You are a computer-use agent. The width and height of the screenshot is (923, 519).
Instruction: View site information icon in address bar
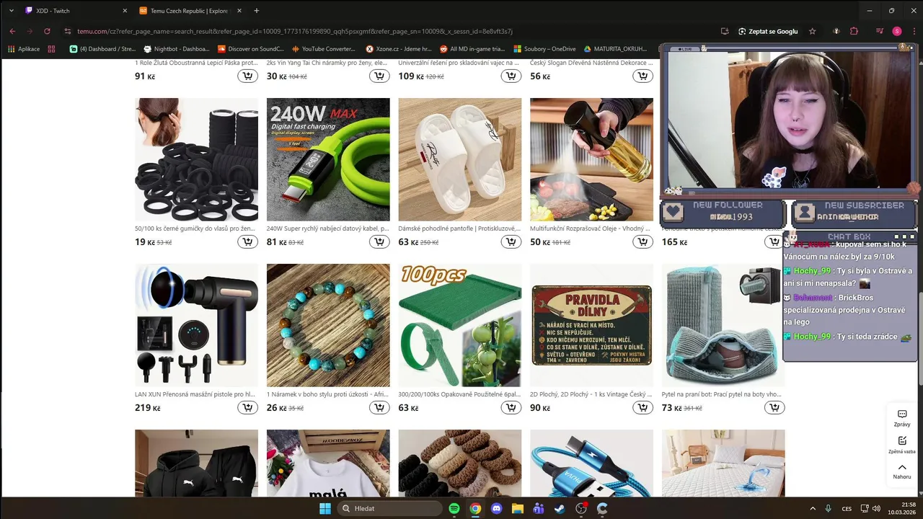(67, 31)
